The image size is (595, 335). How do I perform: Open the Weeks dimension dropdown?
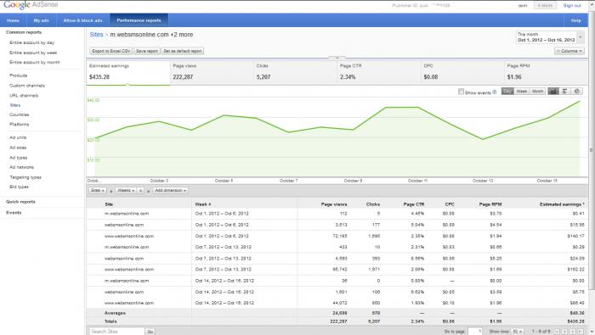126,191
